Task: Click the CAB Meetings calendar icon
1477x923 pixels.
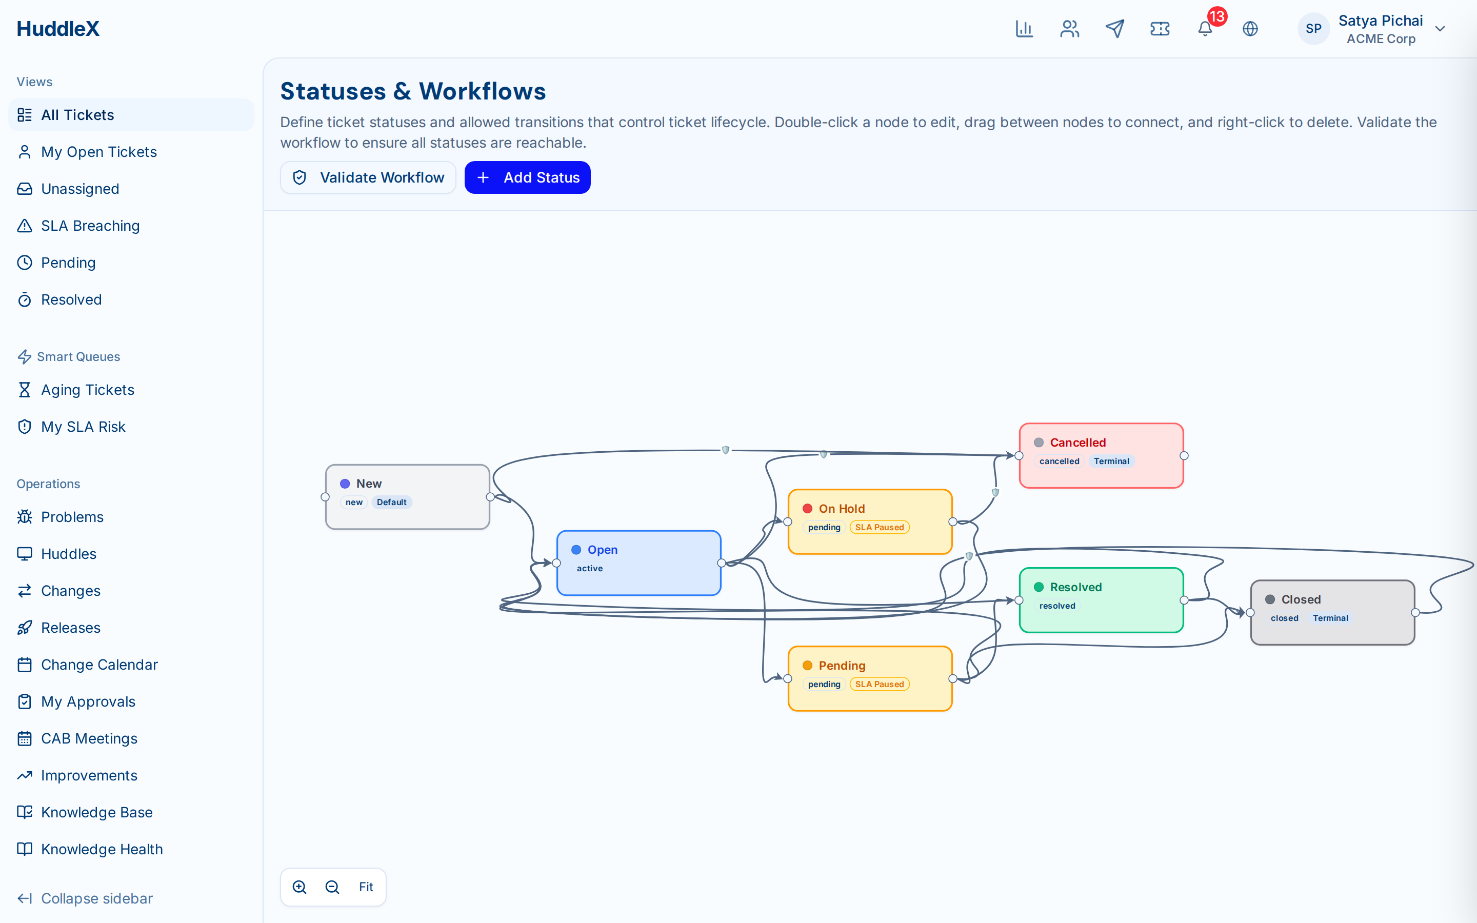Action: click(25, 738)
